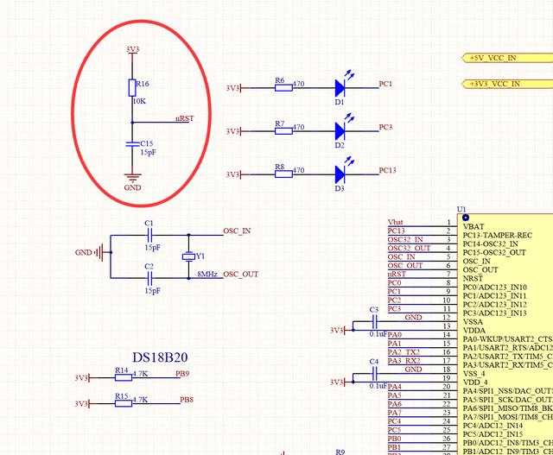This screenshot has width=553, height=455.
Task: Select capacitor C2 symbol
Action: [149, 278]
